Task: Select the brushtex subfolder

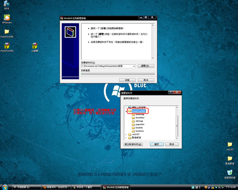Action: 138,118
